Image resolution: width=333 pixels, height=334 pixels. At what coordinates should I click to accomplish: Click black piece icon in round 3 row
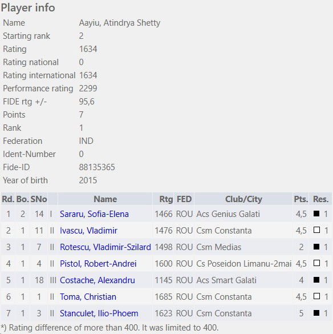pyautogui.click(x=316, y=247)
